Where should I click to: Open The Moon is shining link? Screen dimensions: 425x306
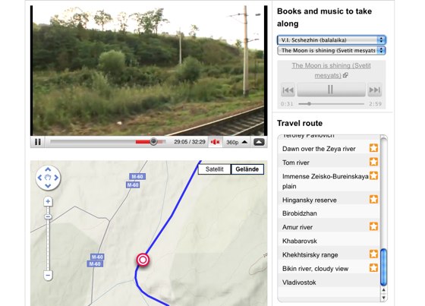(331, 71)
